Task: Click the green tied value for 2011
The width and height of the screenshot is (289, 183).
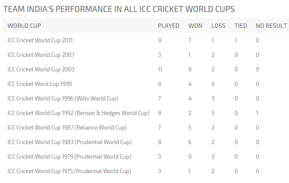Action: (236, 40)
